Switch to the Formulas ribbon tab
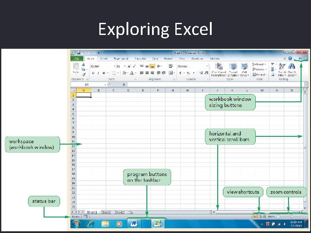 click(140, 58)
